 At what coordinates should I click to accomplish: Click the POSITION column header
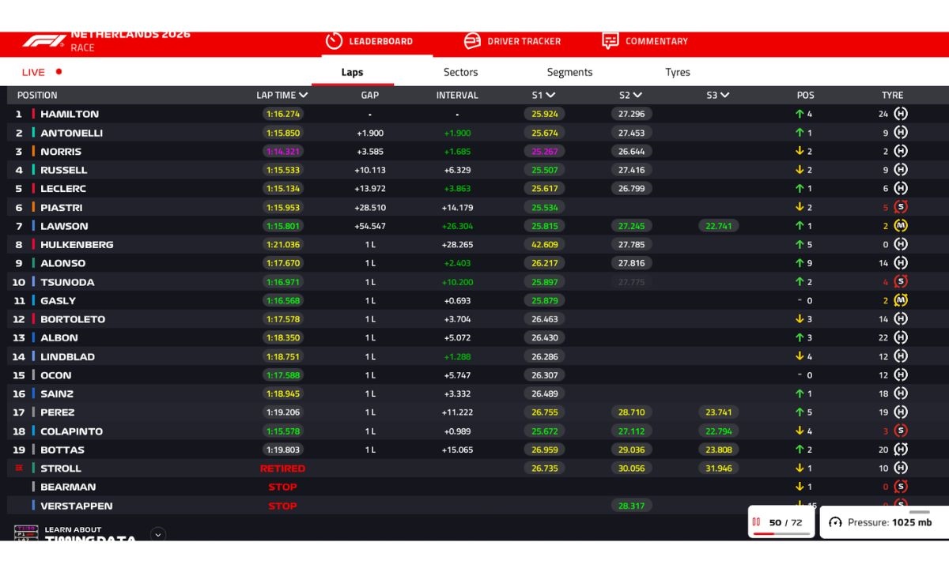click(x=37, y=95)
